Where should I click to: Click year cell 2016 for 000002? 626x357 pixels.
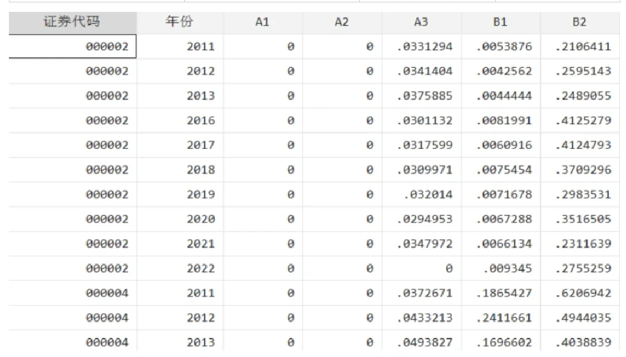(x=180, y=120)
